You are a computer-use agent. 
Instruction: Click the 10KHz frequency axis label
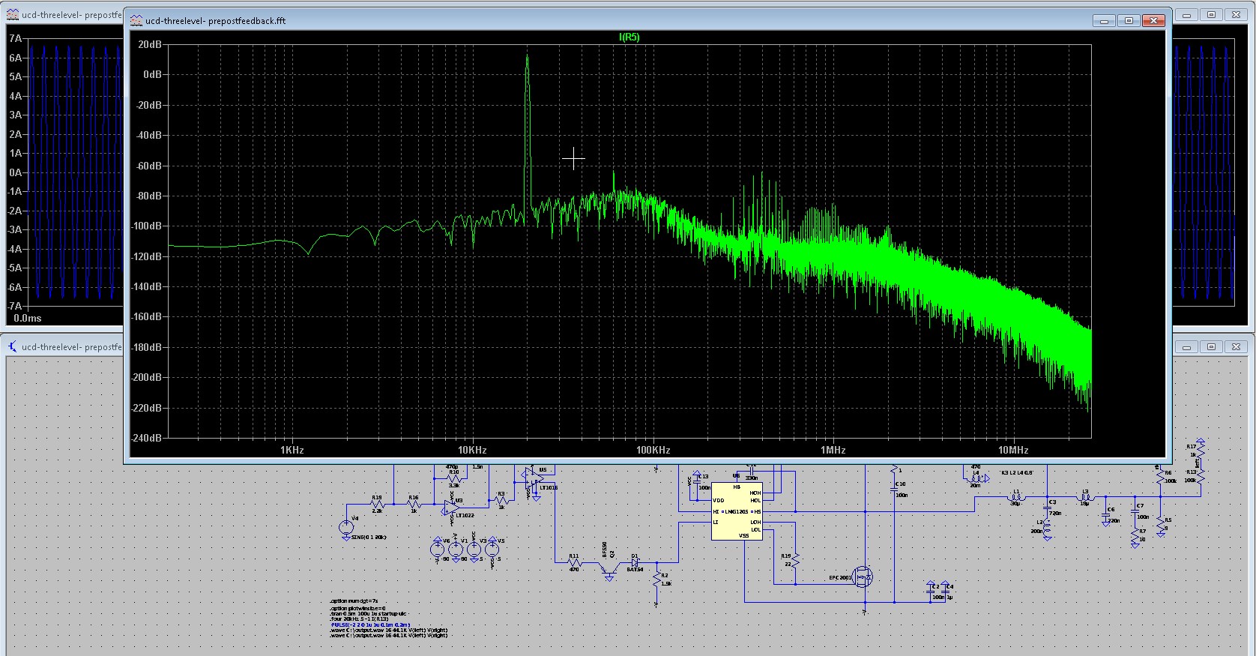[x=472, y=450]
